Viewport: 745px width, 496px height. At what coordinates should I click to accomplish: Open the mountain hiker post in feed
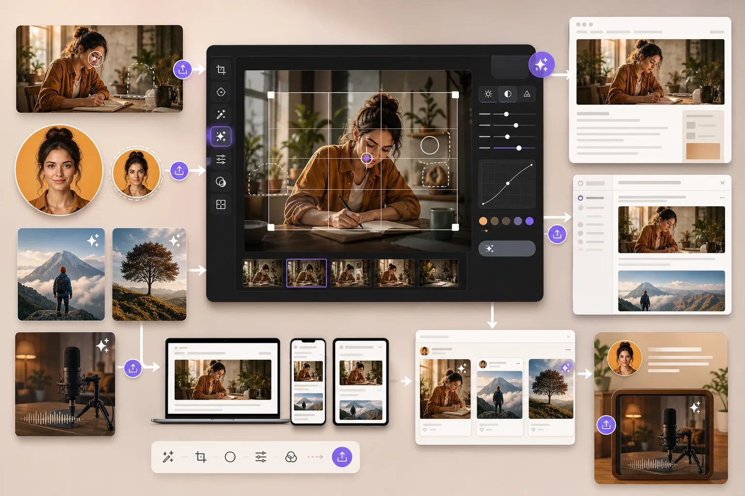click(500, 395)
